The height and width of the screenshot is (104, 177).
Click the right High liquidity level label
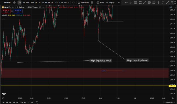tap(137, 61)
